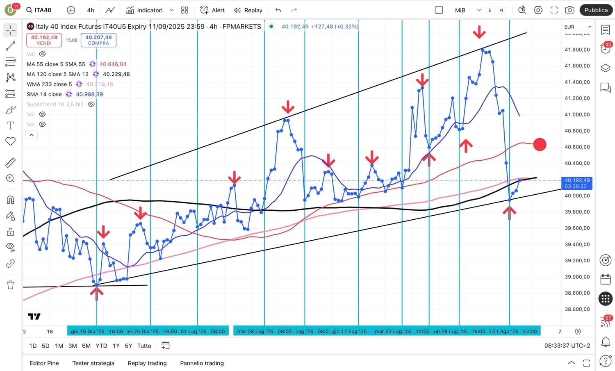Open the layout setup rectangle selector
The width and height of the screenshot is (615, 371).
point(439,10)
